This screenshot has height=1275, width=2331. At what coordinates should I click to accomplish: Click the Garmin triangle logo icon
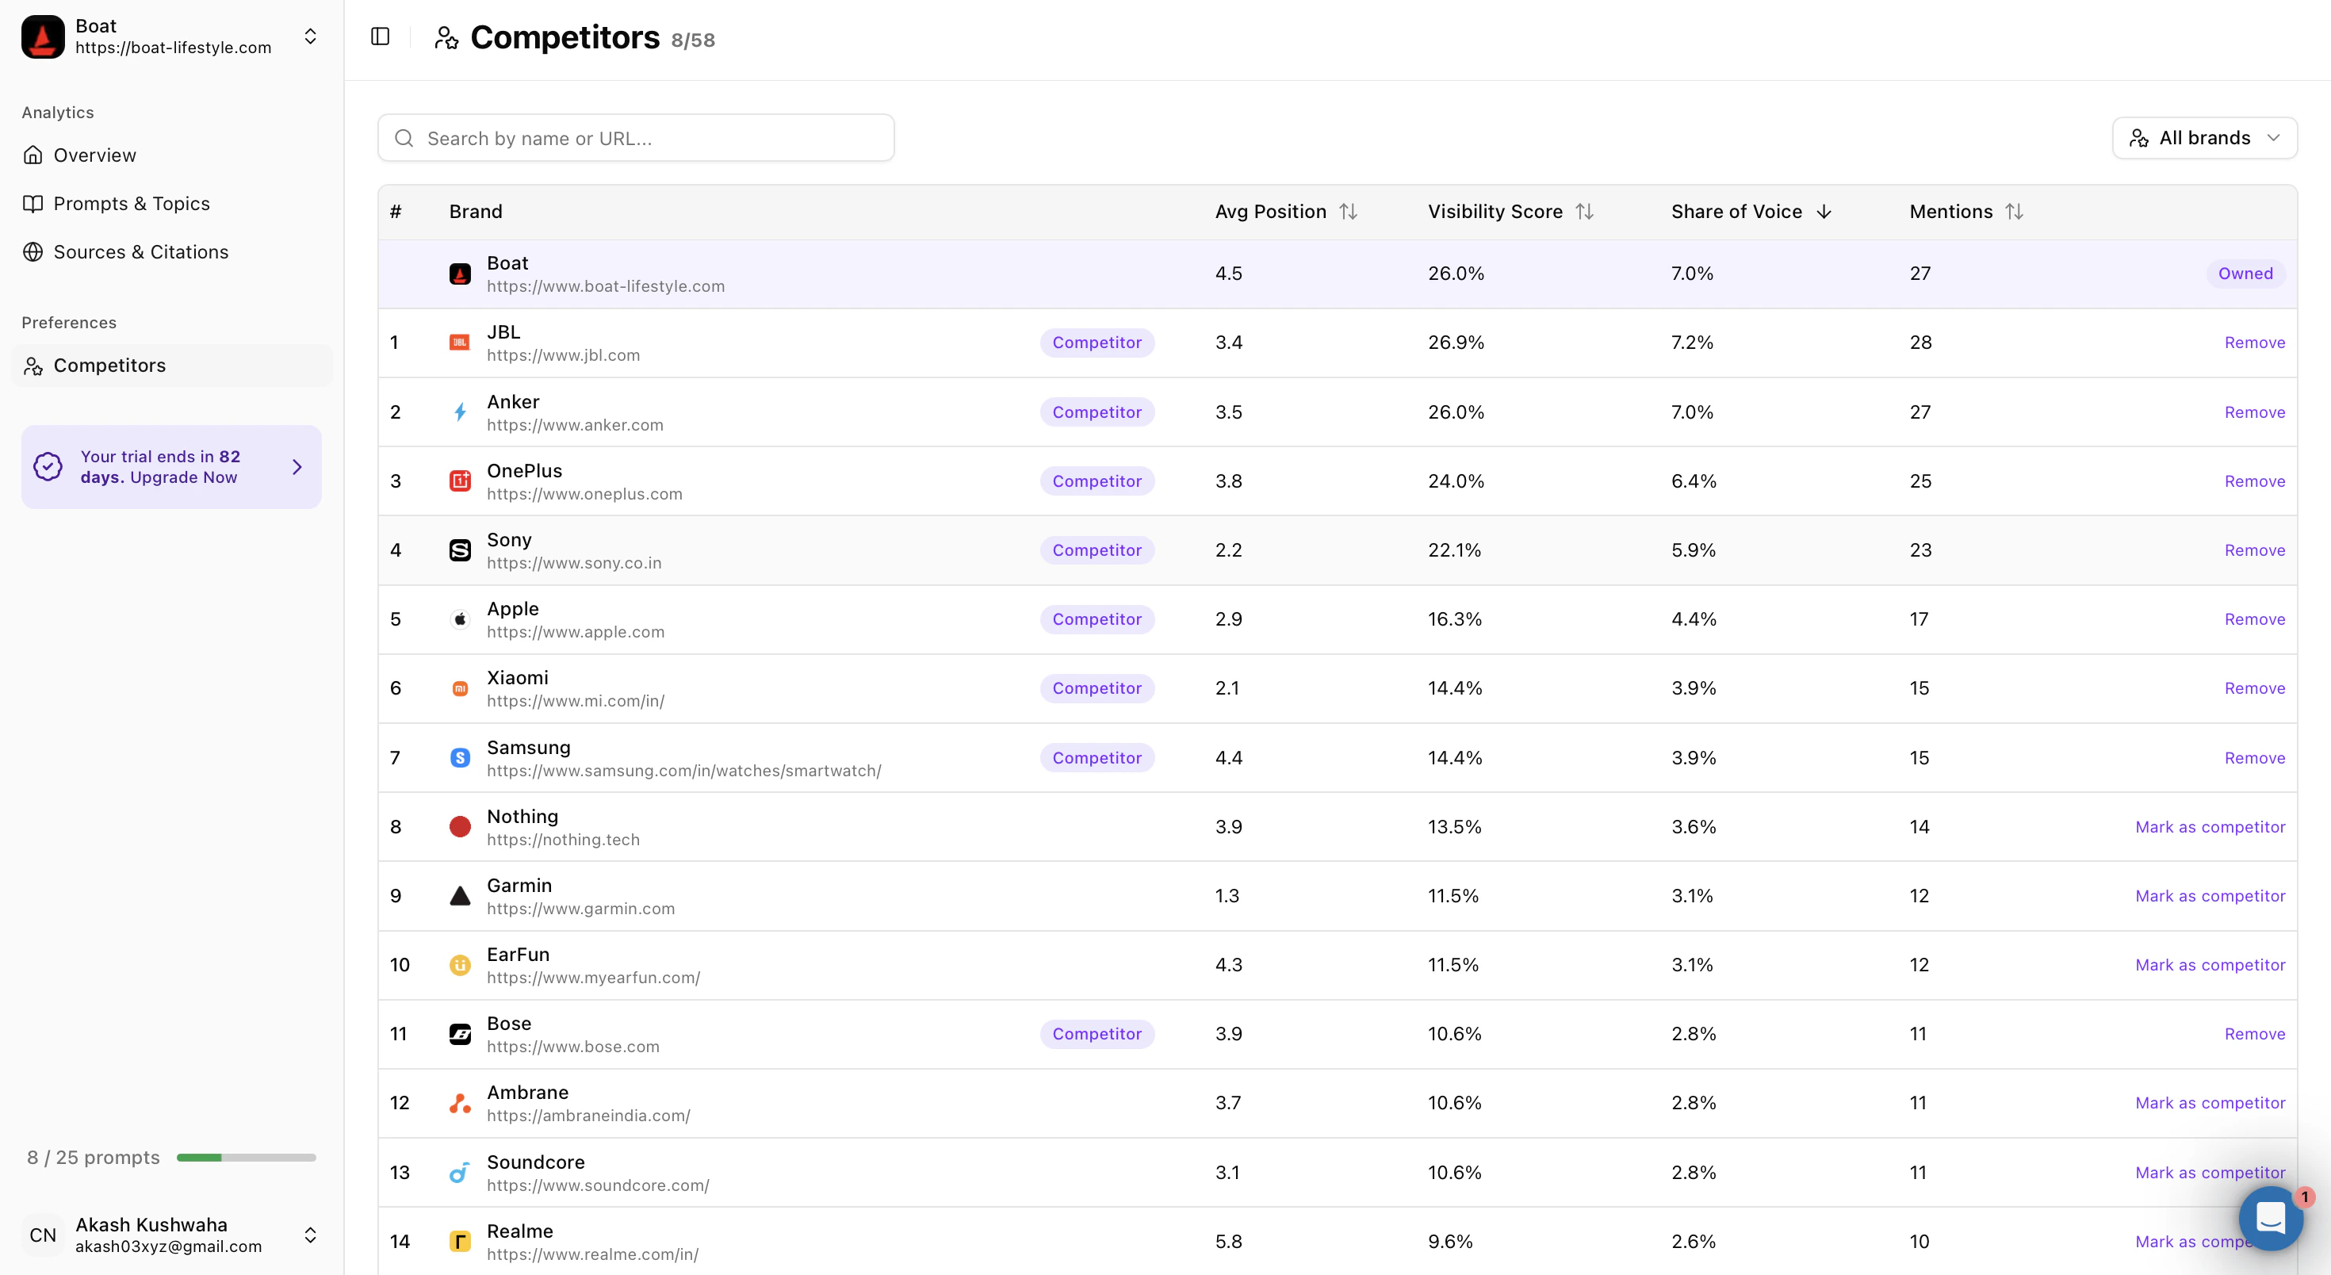point(460,896)
